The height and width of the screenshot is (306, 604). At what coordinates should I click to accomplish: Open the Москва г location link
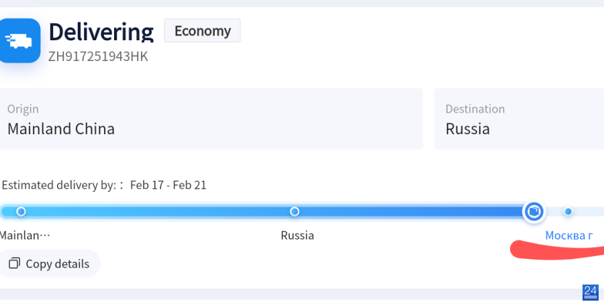(x=568, y=235)
